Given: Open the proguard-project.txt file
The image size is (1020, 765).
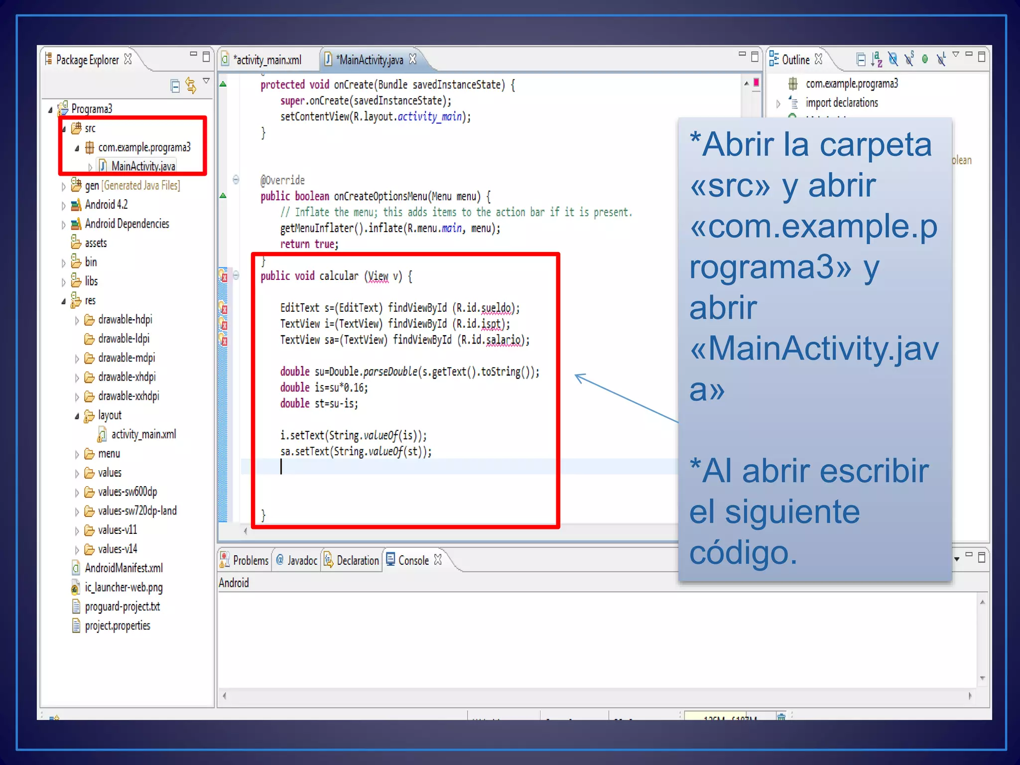Looking at the screenshot, I should 122,607.
